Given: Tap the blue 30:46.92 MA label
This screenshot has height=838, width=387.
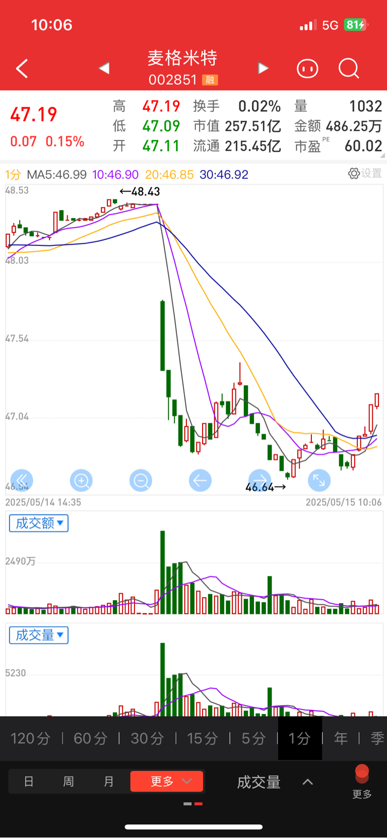Looking at the screenshot, I should [x=224, y=174].
